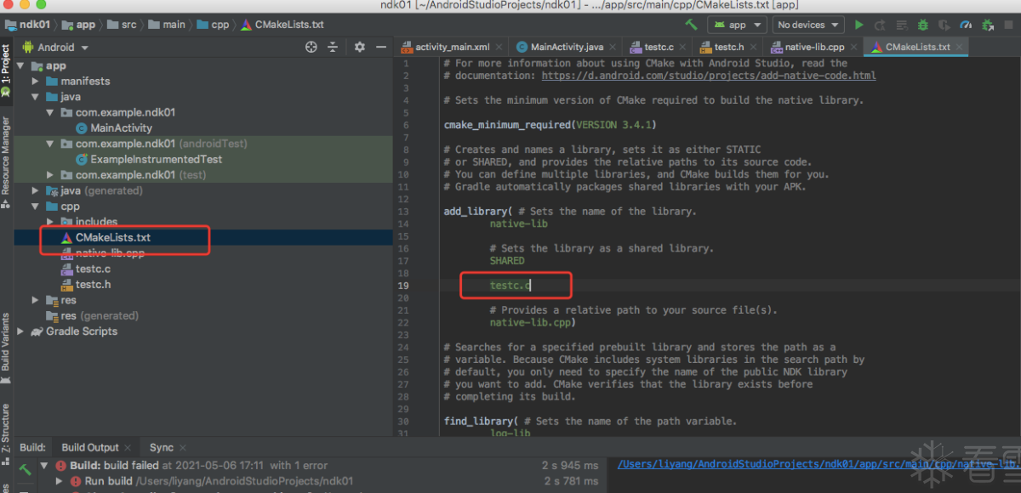Image resolution: width=1021 pixels, height=493 pixels.
Task: Open the add-native-code.html documentation link
Action: [709, 76]
